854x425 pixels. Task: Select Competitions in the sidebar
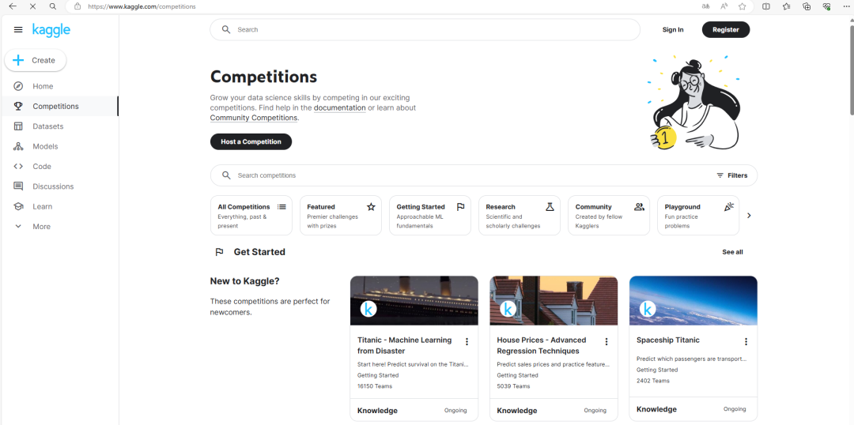coord(59,106)
